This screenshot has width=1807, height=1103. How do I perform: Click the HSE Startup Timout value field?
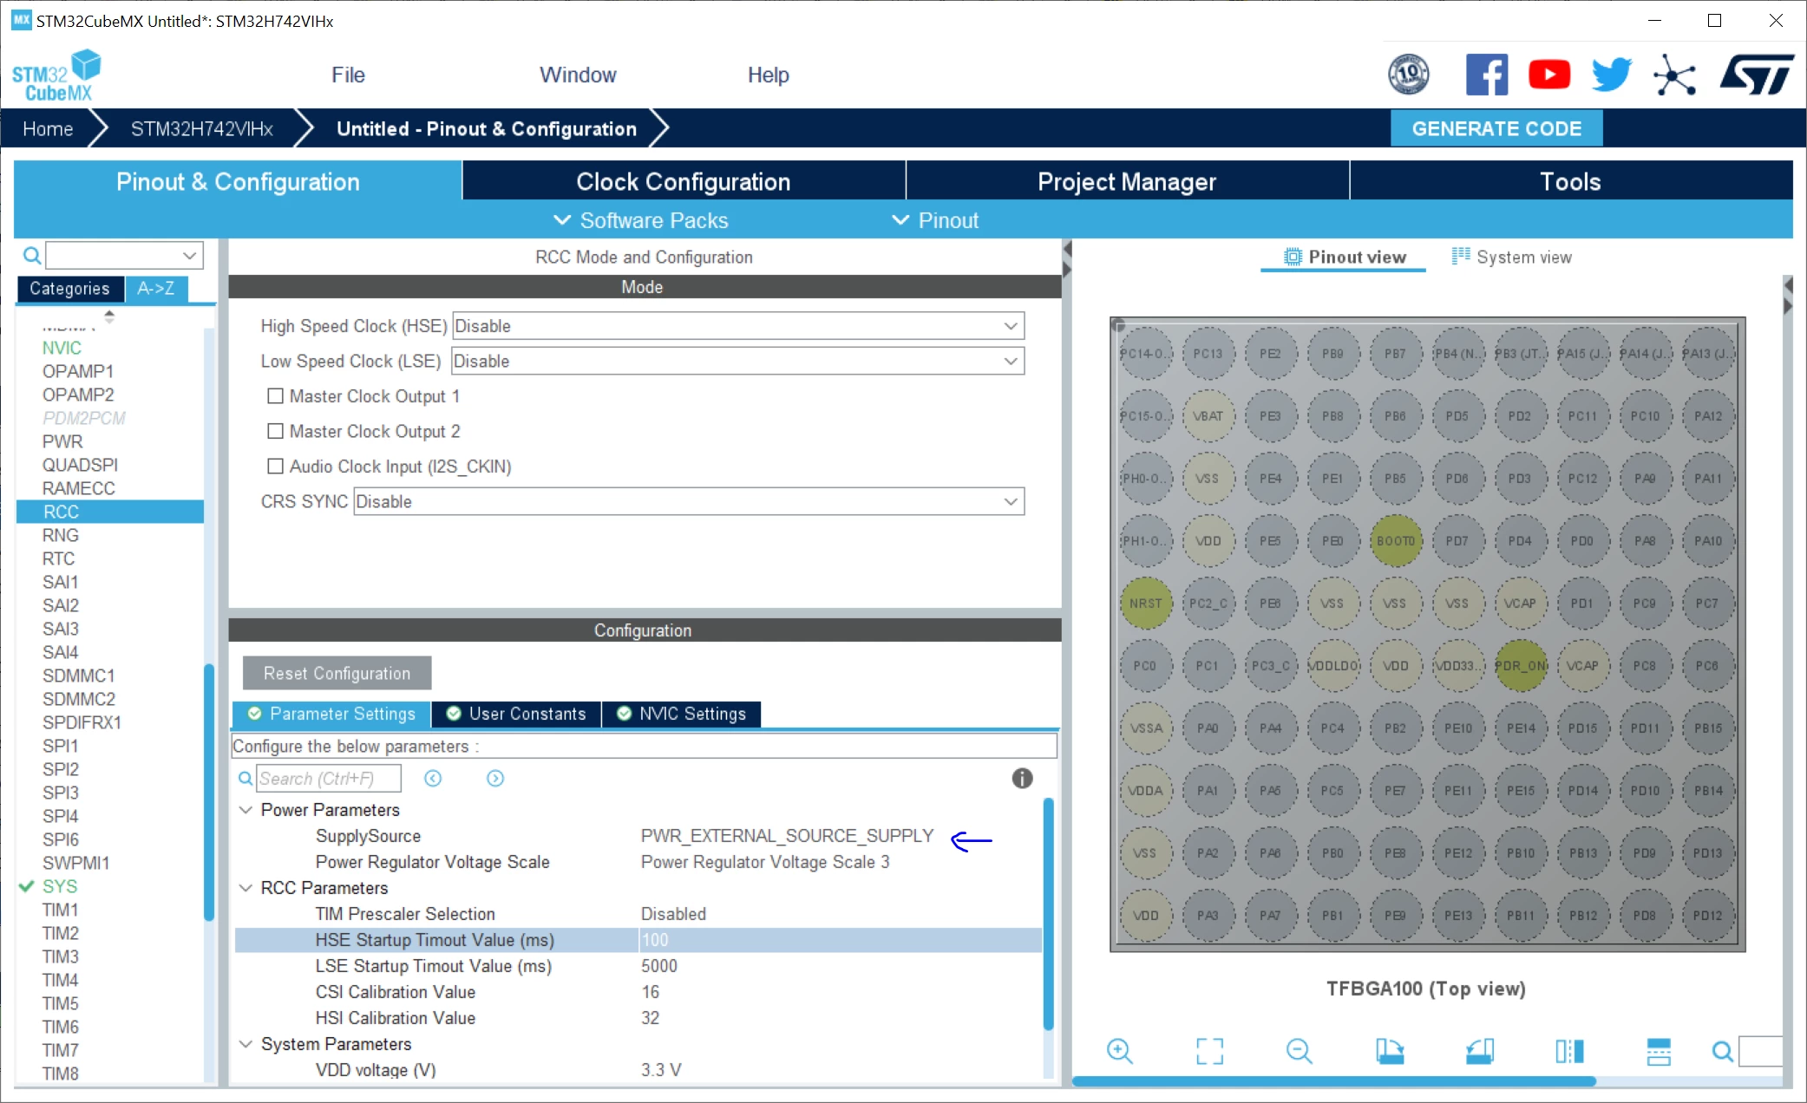(x=840, y=940)
